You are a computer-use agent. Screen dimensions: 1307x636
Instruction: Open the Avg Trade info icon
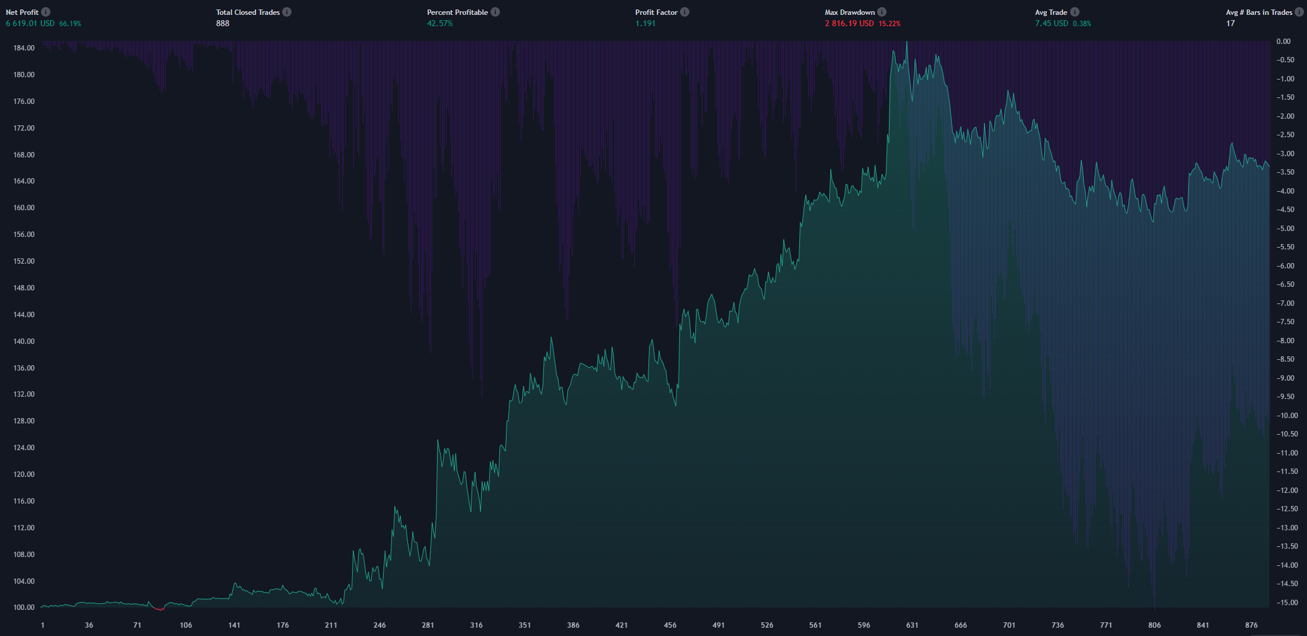pos(1075,12)
